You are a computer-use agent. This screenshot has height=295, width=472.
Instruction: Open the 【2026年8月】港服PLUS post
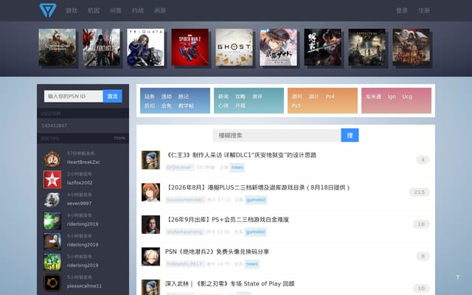point(258,187)
